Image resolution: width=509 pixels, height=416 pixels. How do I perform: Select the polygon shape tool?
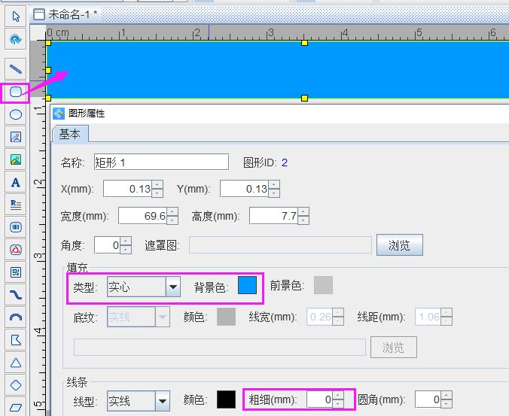(15, 340)
